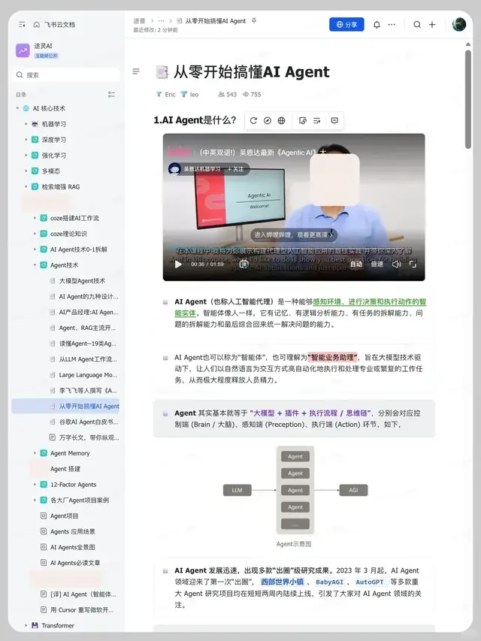Click the 分享 share button
The height and width of the screenshot is (641, 481).
[x=346, y=25]
